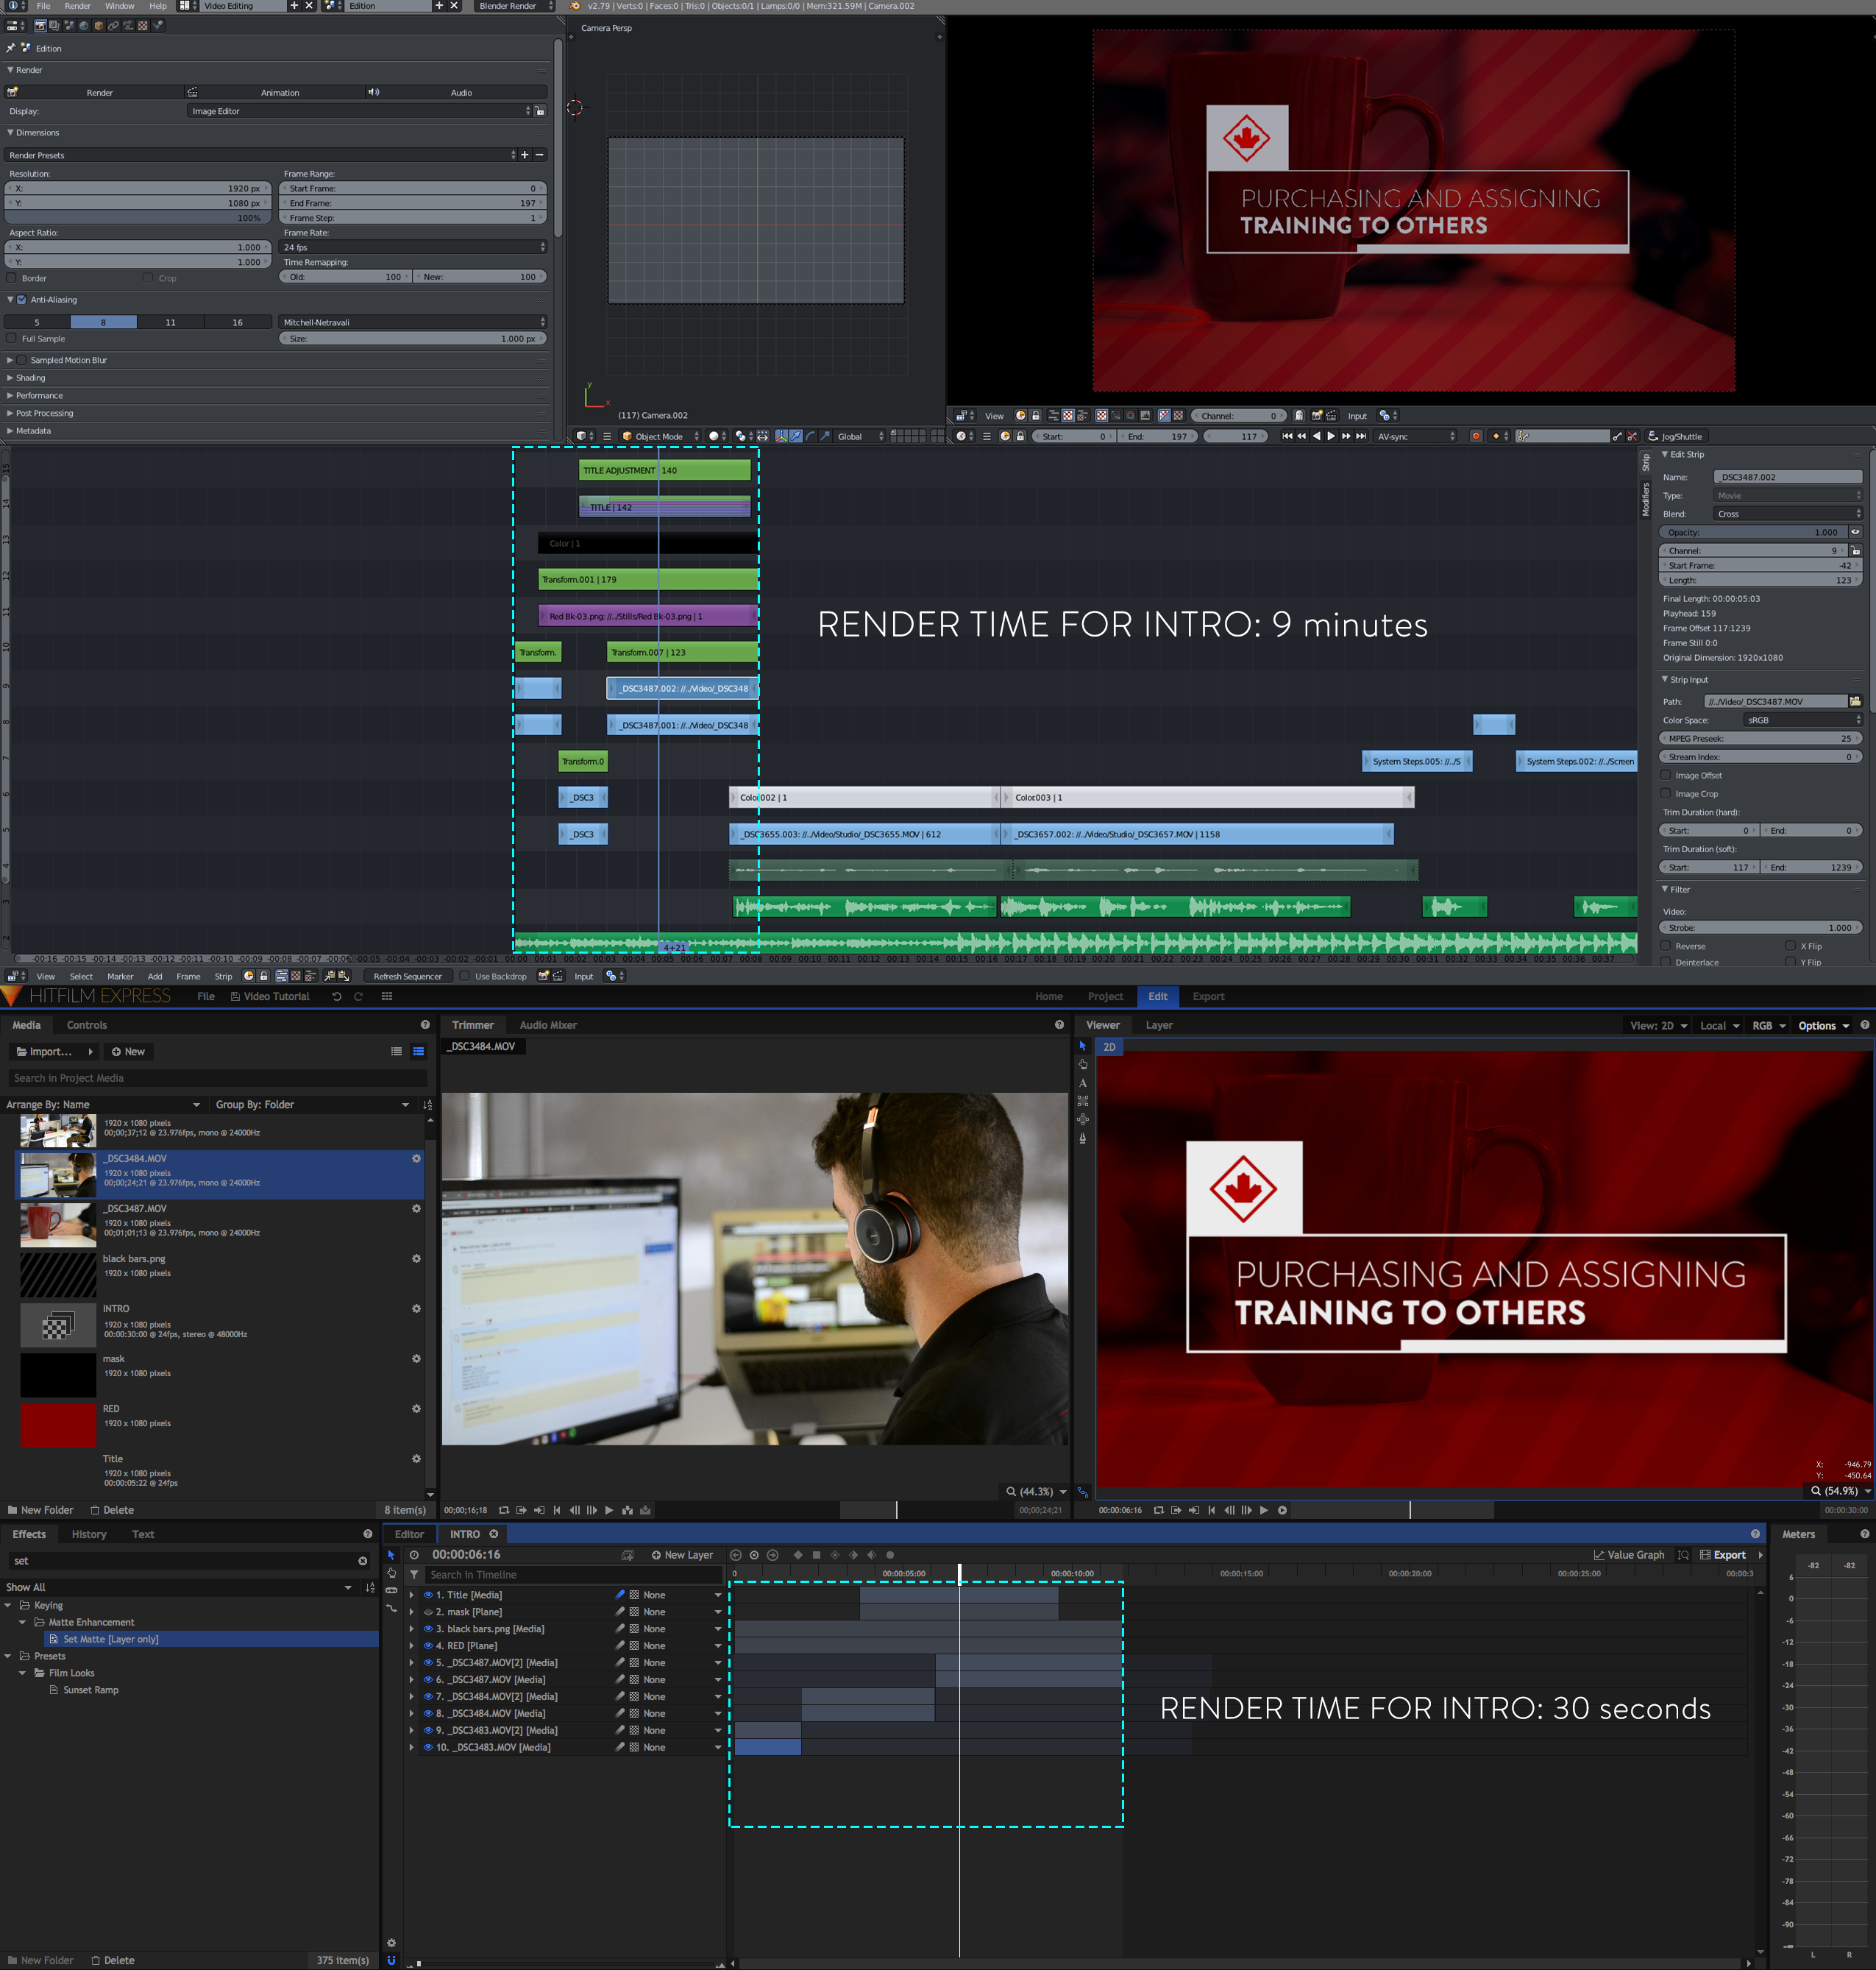Open the Controls tab next to Media
This screenshot has height=1970, width=1876.
coord(87,1024)
